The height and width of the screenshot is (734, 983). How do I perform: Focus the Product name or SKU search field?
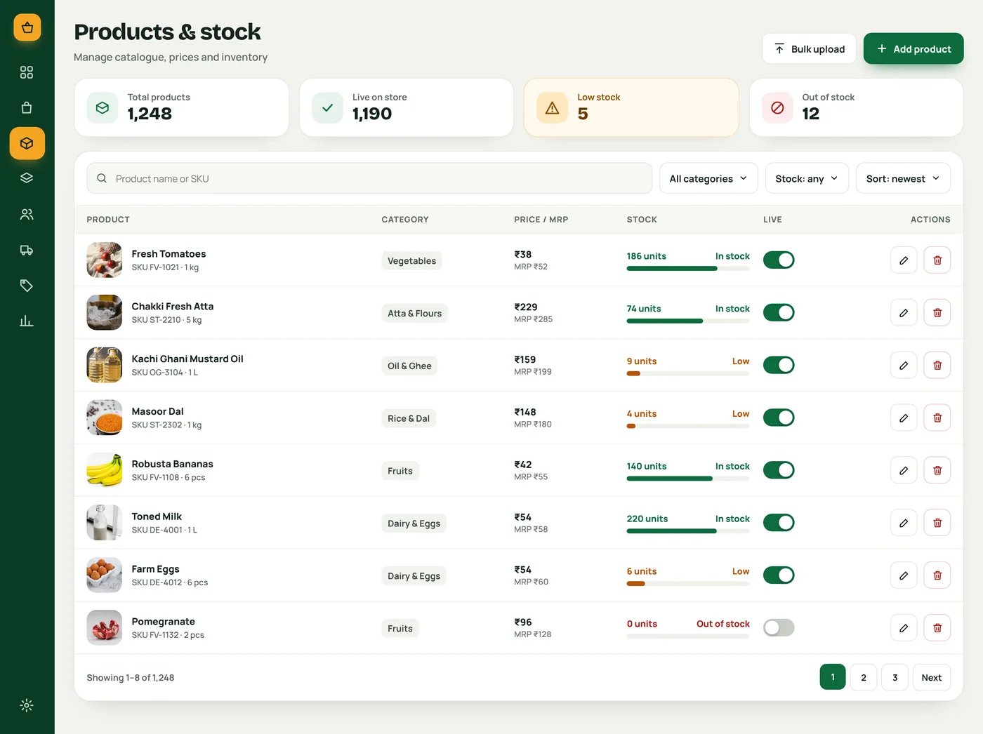[369, 178]
